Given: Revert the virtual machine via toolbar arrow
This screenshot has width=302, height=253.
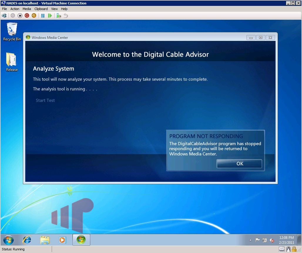Looking at the screenshot, I should 66,16.
